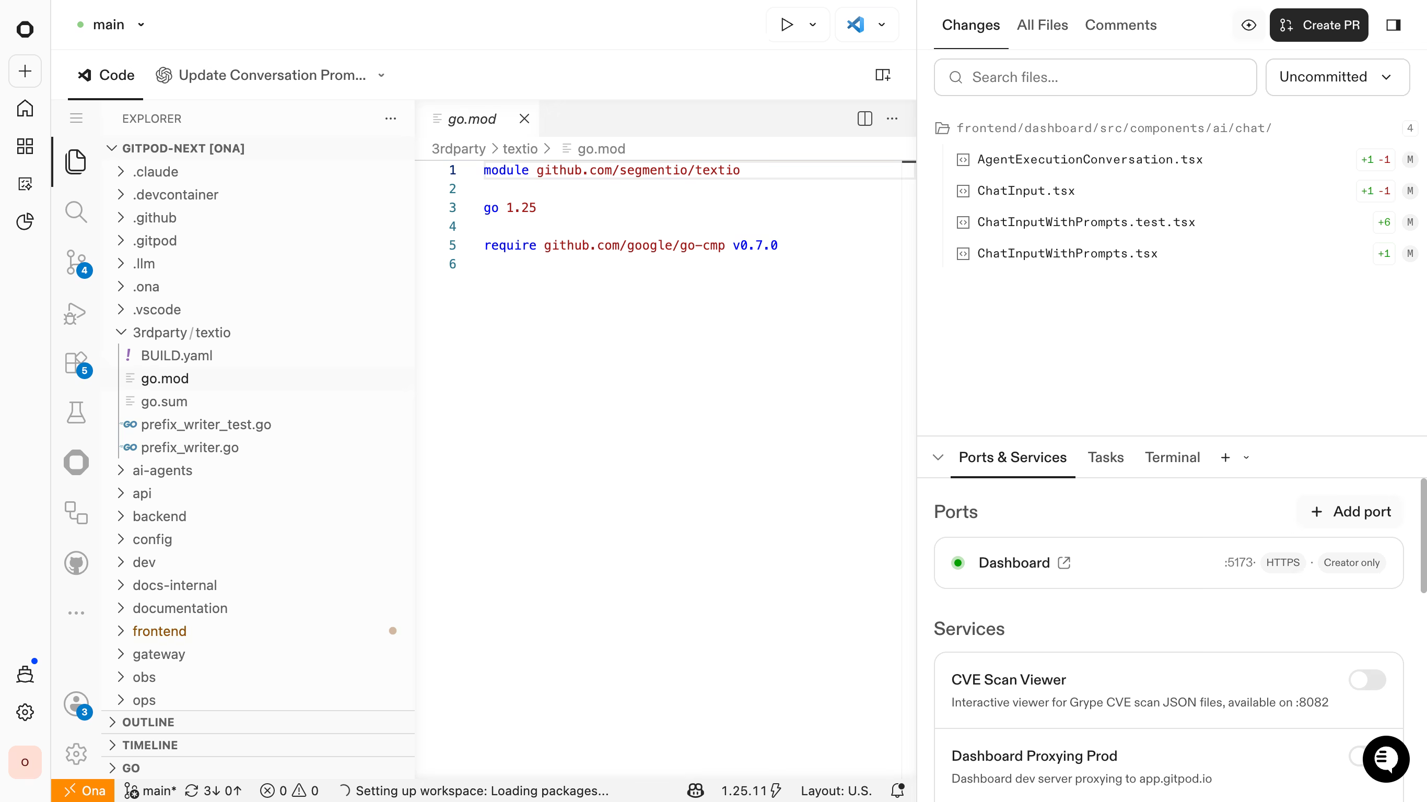Click the add panel layout icon
Image resolution: width=1427 pixels, height=802 pixels.
[882, 75]
